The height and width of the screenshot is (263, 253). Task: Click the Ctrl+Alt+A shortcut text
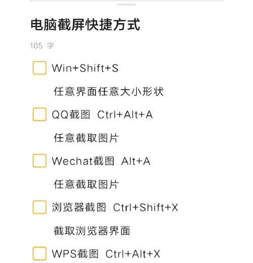[x=125, y=115]
